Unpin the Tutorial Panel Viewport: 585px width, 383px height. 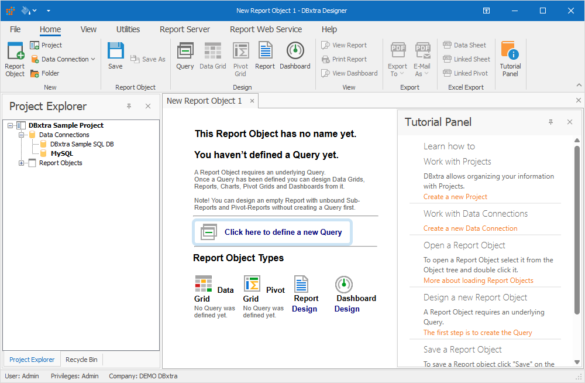click(x=550, y=122)
